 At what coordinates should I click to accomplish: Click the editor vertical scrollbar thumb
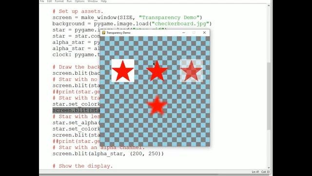tap(269, 96)
